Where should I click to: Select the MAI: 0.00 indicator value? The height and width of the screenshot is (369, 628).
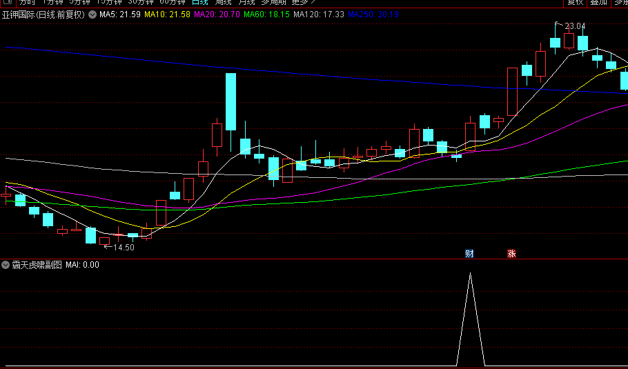[x=82, y=265]
